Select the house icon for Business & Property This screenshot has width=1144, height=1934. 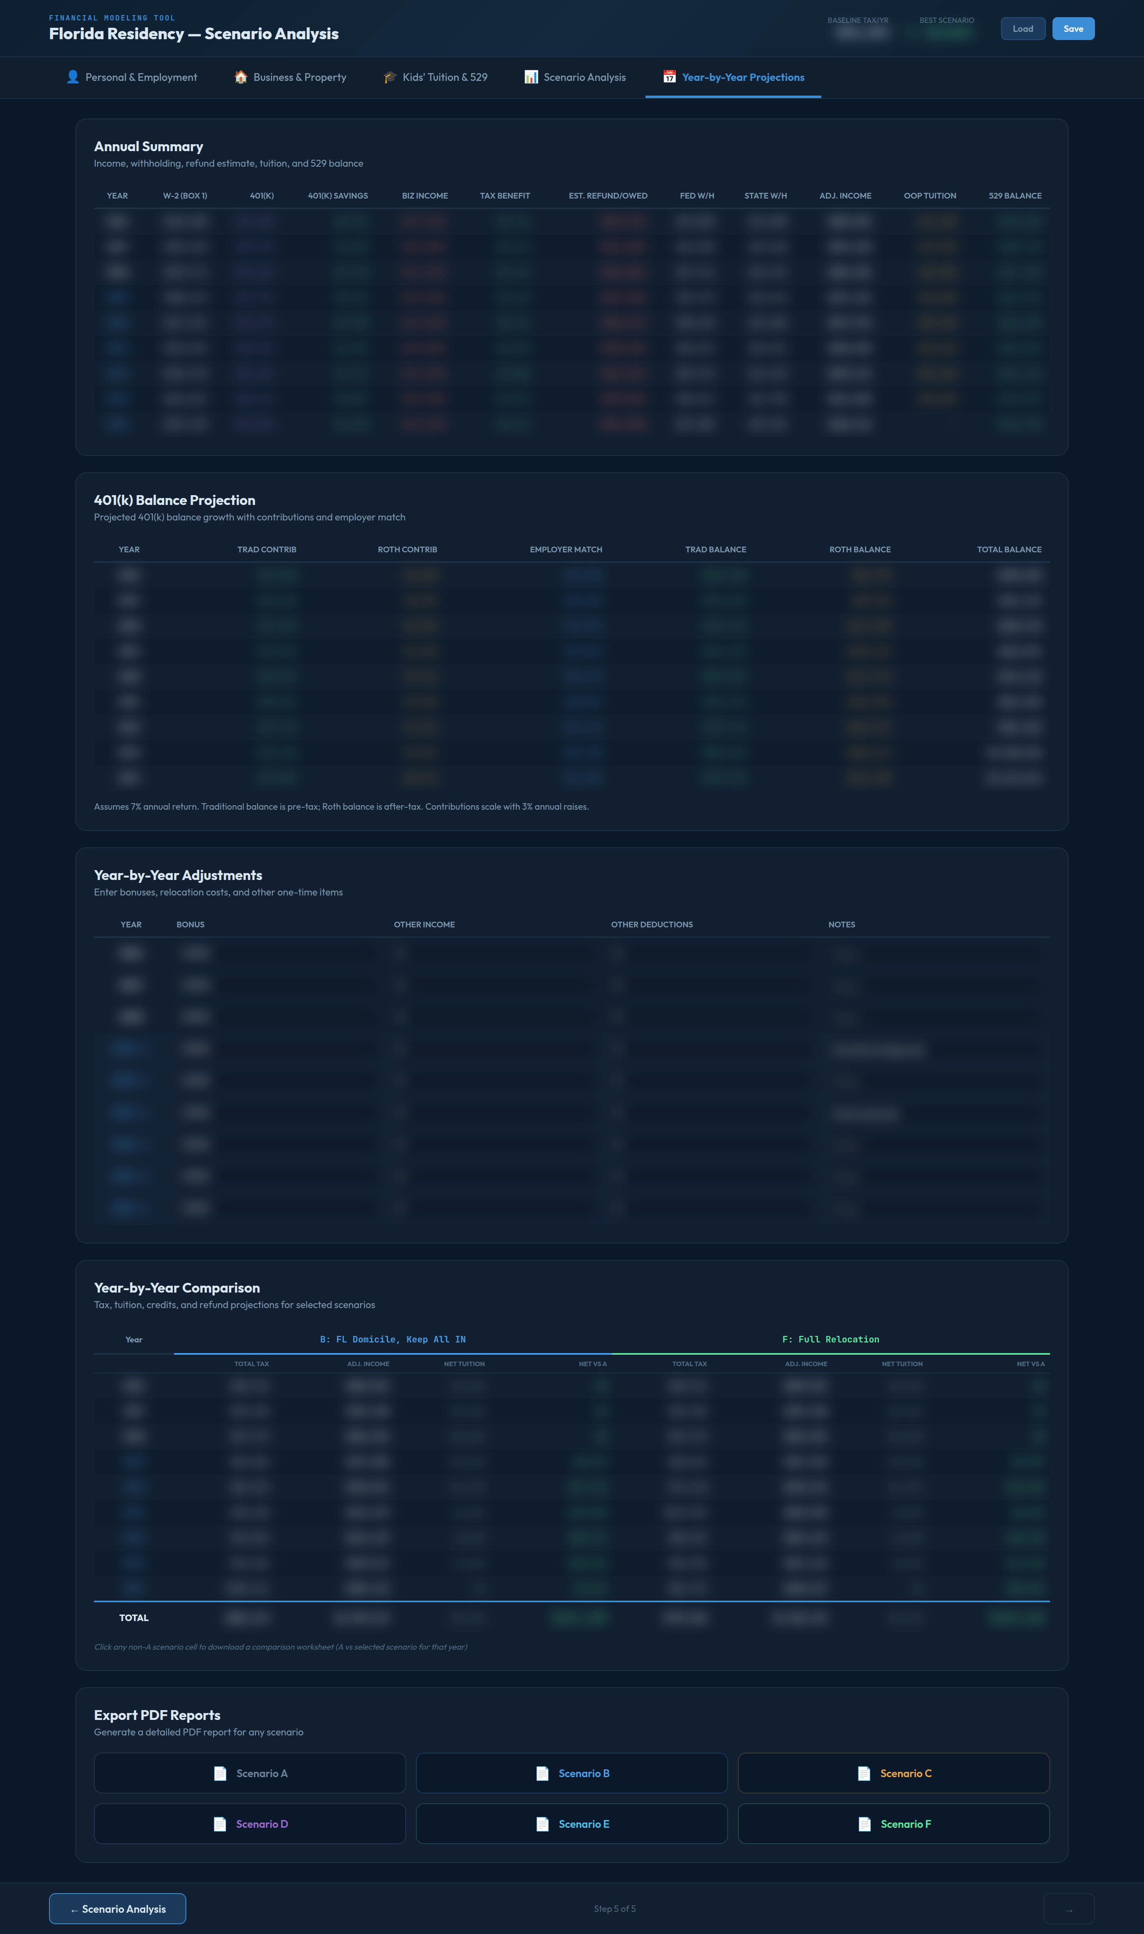coord(241,76)
